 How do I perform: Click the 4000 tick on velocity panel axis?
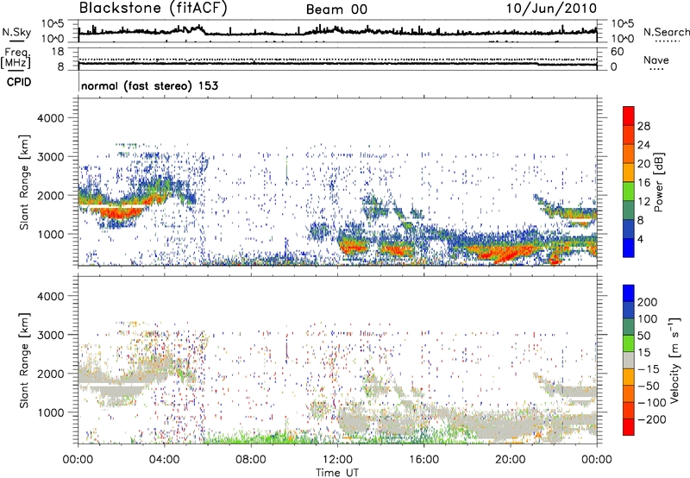point(50,296)
